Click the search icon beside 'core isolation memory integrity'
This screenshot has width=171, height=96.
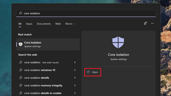(21, 85)
